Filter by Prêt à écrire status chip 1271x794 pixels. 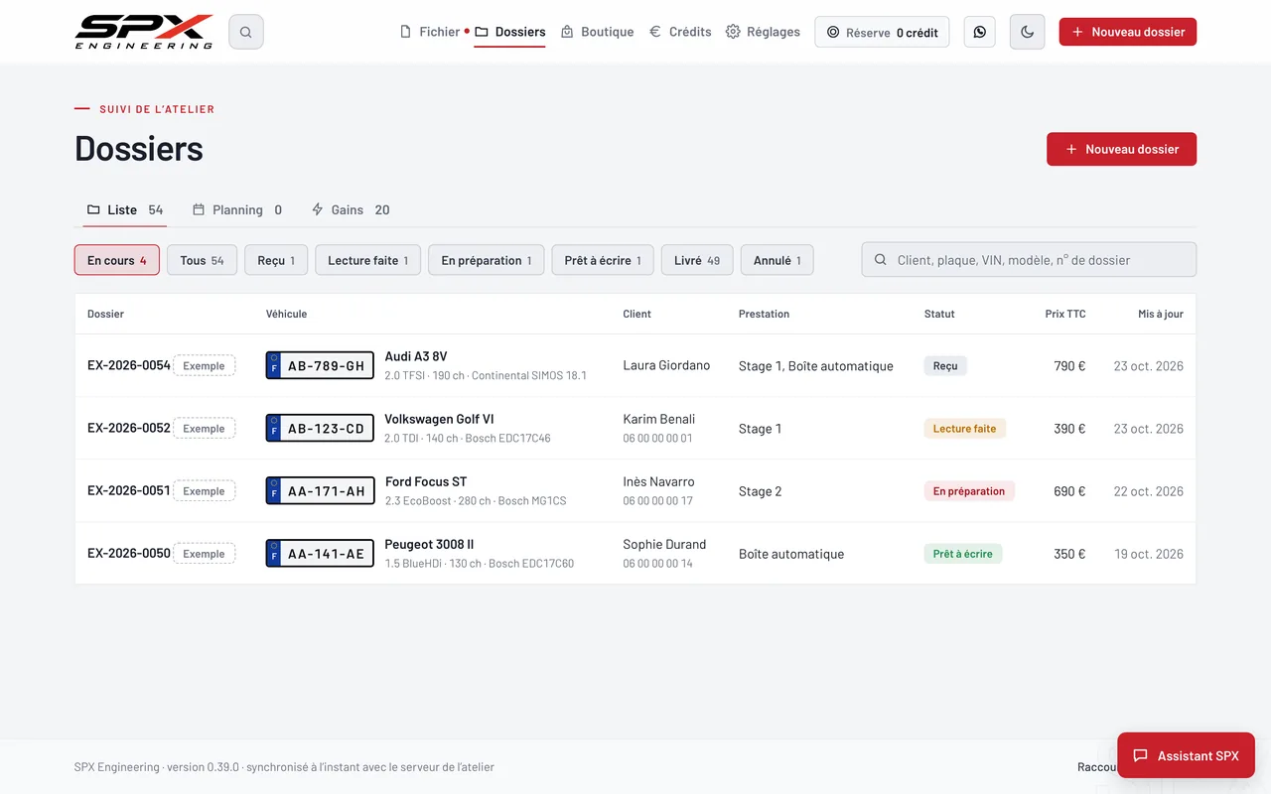coord(603,260)
